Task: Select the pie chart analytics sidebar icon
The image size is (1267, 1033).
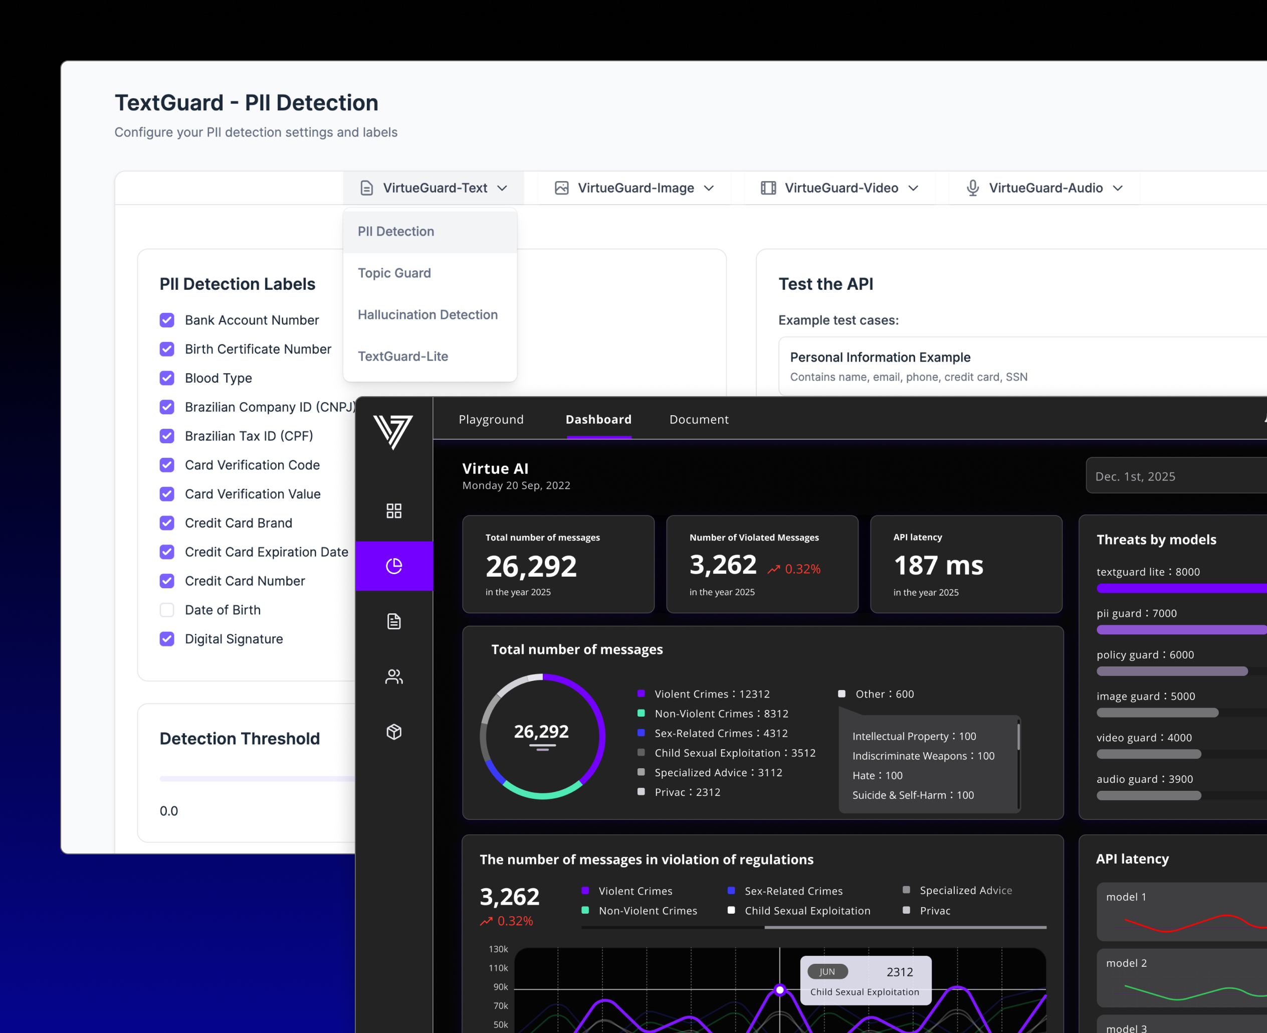Action: click(393, 566)
